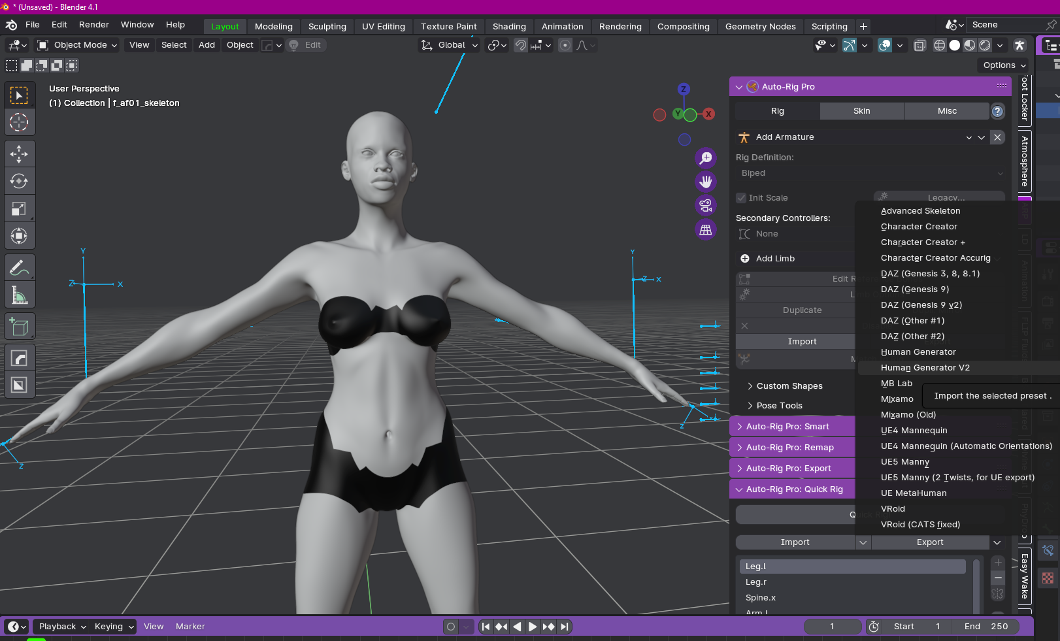The height and width of the screenshot is (641, 1060).
Task: Pick the Add Cube tool
Action: point(19,326)
